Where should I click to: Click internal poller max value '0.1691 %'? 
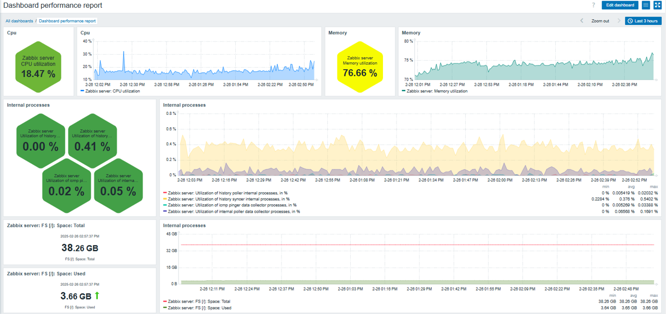649,212
